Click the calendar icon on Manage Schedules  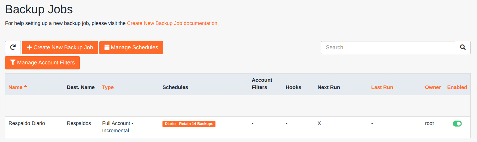(x=107, y=47)
